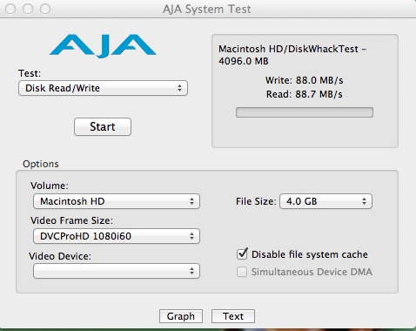The height and width of the screenshot is (331, 416).
Task: Toggle Simultaneous Device DMA checkbox
Action: pyautogui.click(x=242, y=272)
